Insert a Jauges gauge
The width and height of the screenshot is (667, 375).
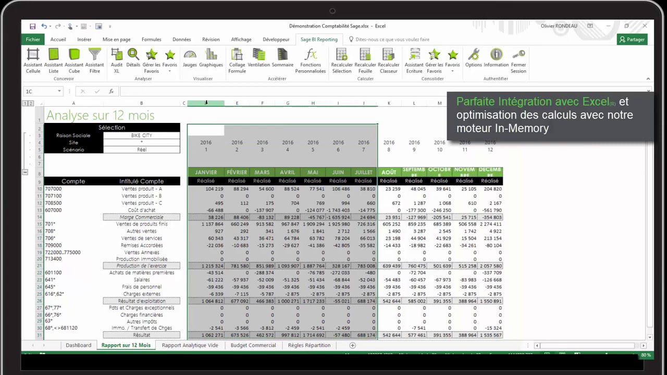(x=190, y=58)
